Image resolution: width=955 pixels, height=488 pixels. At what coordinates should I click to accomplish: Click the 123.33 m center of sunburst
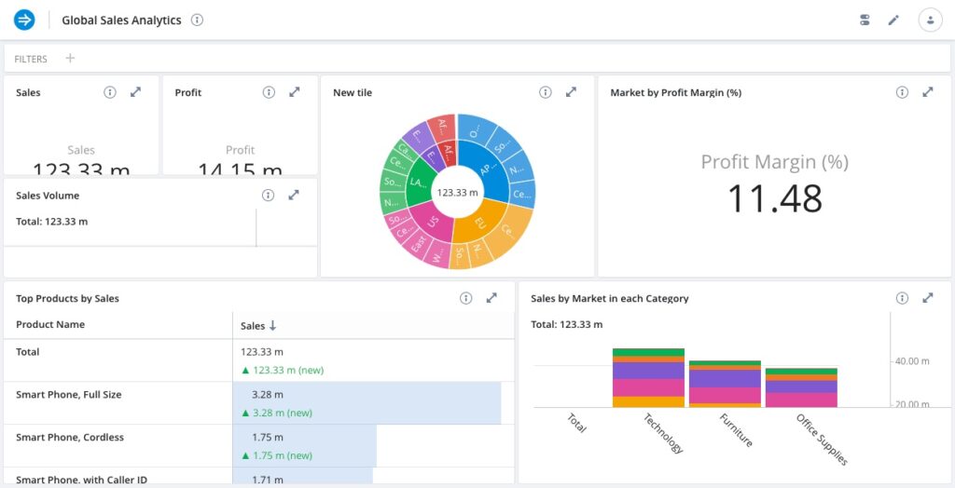click(x=457, y=192)
